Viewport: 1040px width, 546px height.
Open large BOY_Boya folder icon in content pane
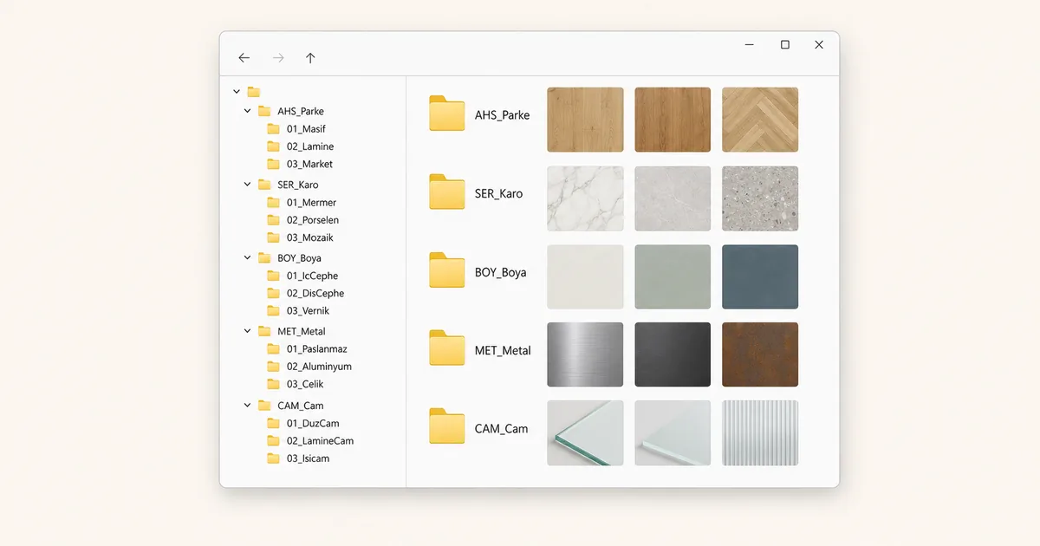(x=447, y=270)
